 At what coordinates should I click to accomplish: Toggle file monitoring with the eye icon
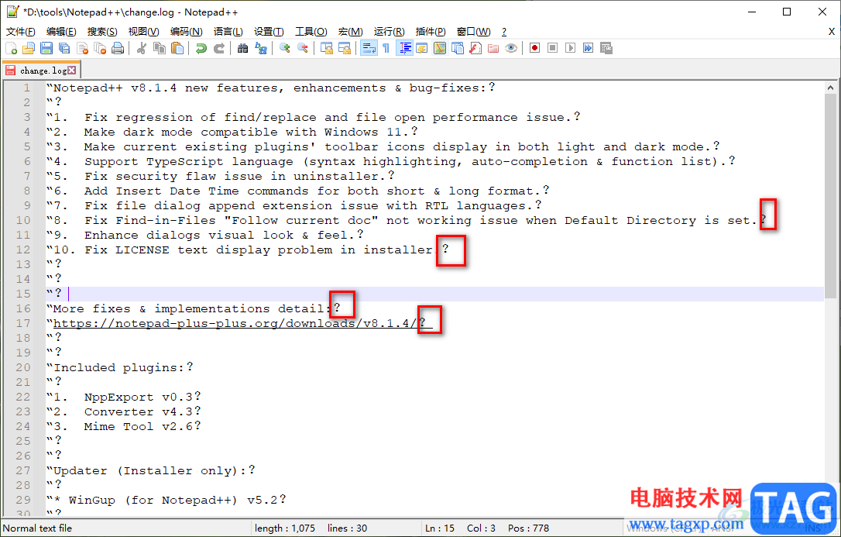click(x=511, y=48)
